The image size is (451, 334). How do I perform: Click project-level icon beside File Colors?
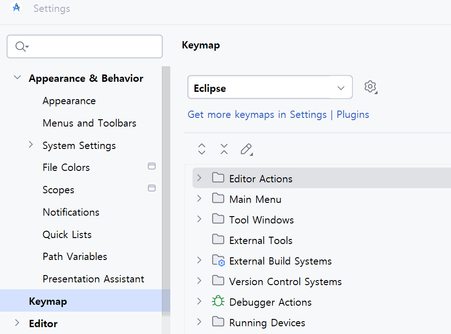(152, 166)
